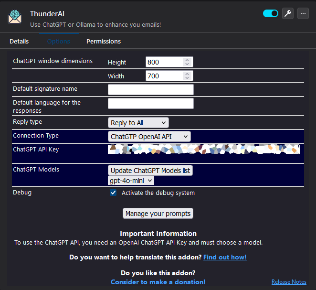
Task: Increase Width with the up arrow
Action: pyautogui.click(x=187, y=74)
